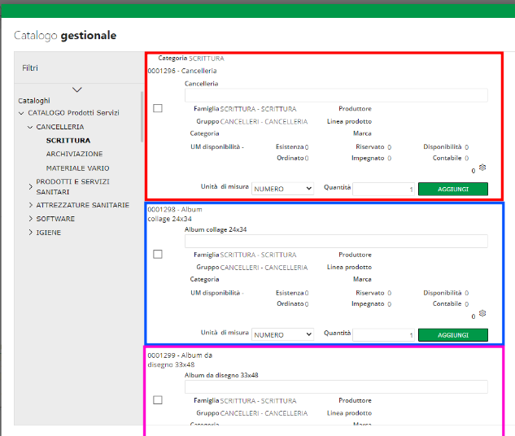Collapse filters using chevron below Filtri
This screenshot has width=515, height=436.
click(77, 89)
